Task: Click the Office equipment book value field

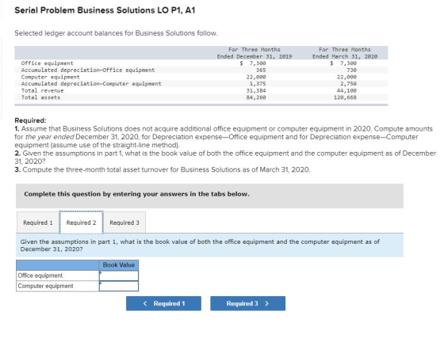Action: [119, 275]
